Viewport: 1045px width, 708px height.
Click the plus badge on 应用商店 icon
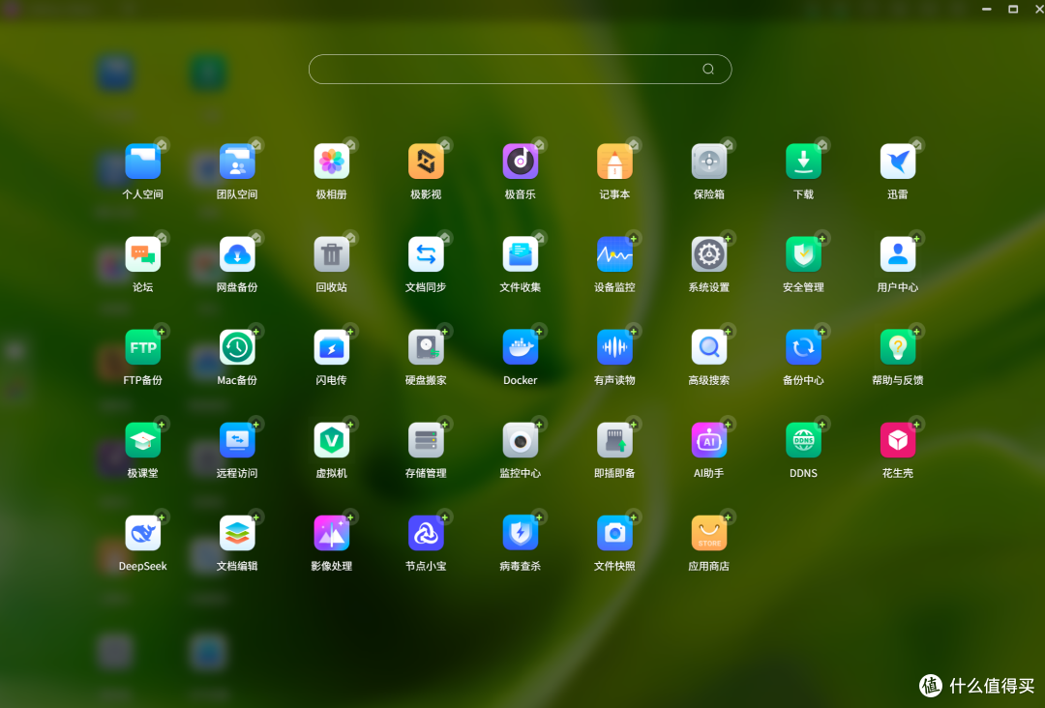(728, 516)
